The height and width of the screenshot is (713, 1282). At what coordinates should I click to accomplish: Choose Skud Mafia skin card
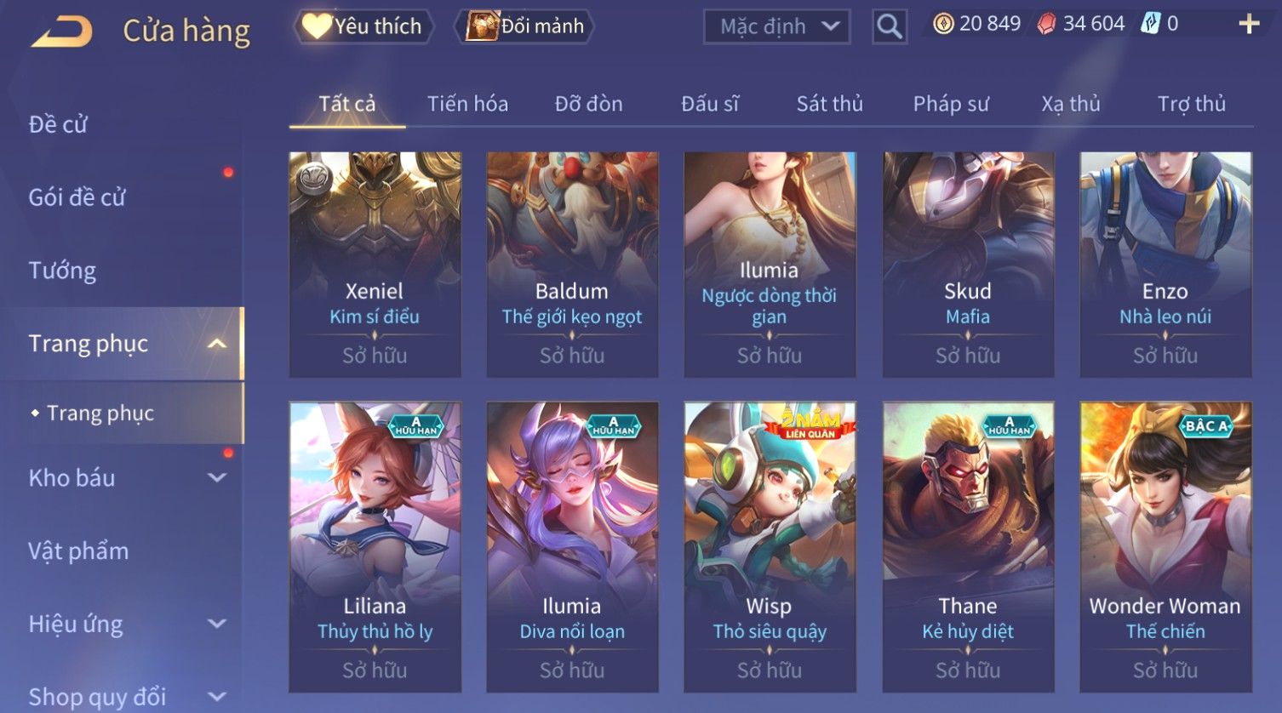click(968, 265)
